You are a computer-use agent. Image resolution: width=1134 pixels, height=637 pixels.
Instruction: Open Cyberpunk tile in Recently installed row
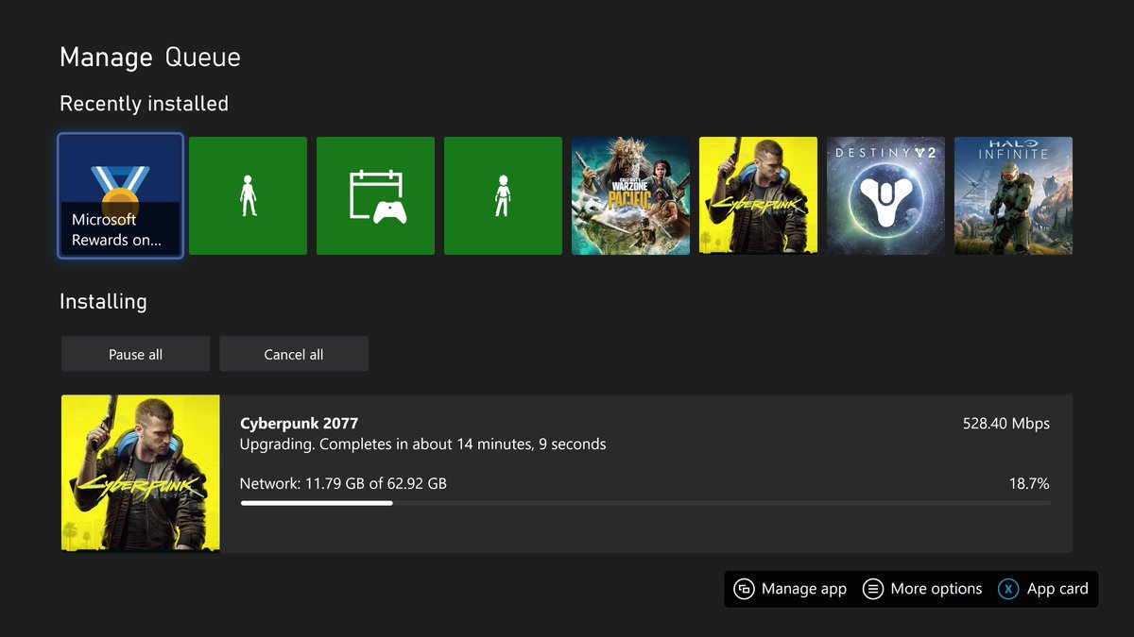758,195
